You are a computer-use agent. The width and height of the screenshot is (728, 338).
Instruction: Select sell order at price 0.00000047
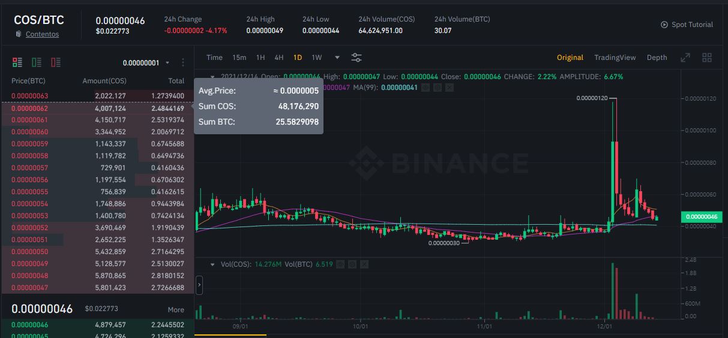(97, 288)
